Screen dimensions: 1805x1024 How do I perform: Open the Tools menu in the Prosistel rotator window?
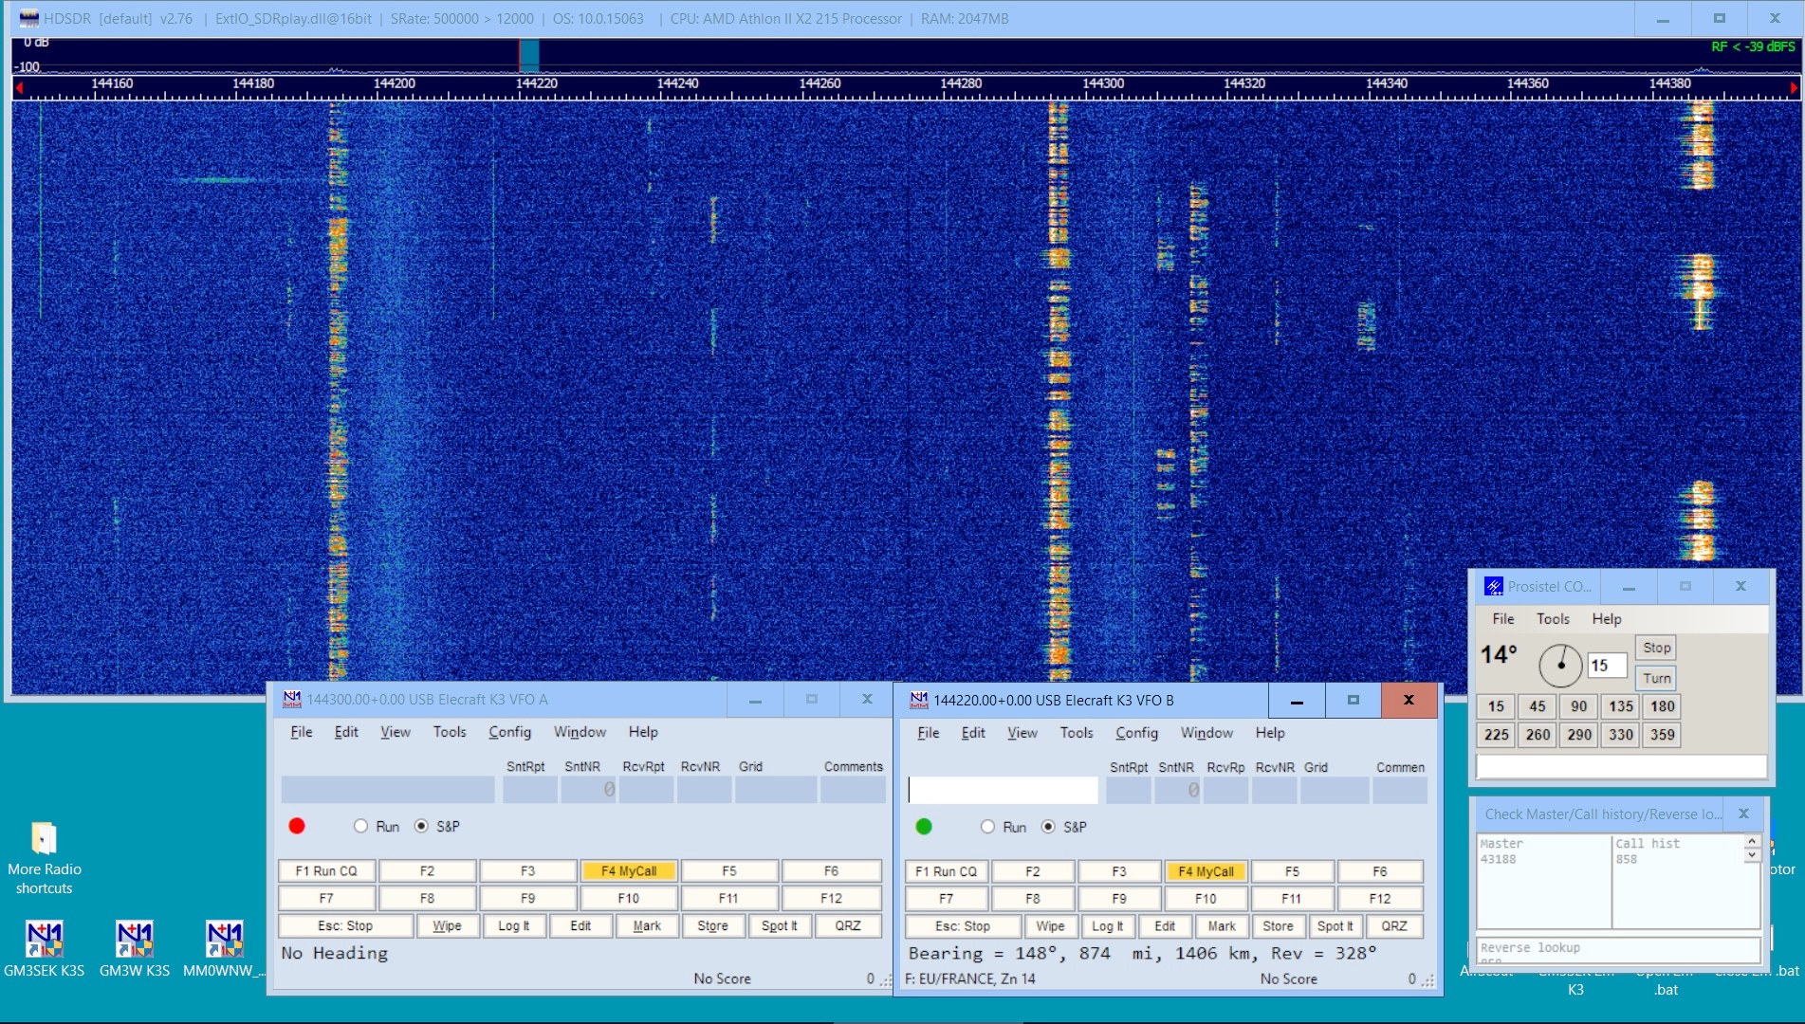click(1552, 618)
